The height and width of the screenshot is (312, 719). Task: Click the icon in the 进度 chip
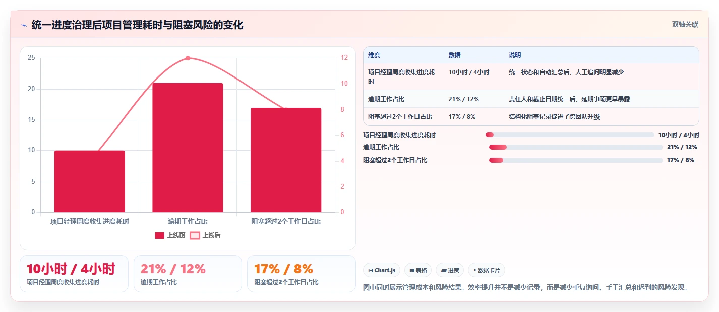443,271
